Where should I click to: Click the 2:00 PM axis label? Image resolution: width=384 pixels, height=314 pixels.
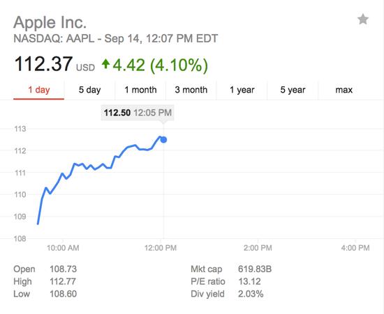click(x=258, y=248)
